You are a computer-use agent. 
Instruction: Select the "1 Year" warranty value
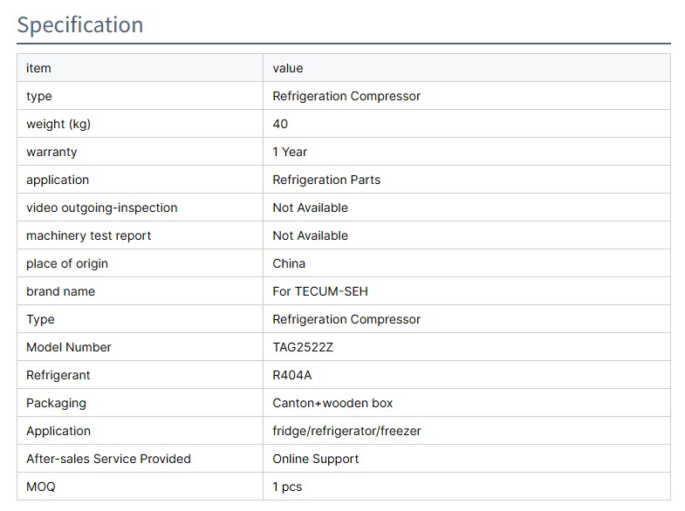(290, 152)
